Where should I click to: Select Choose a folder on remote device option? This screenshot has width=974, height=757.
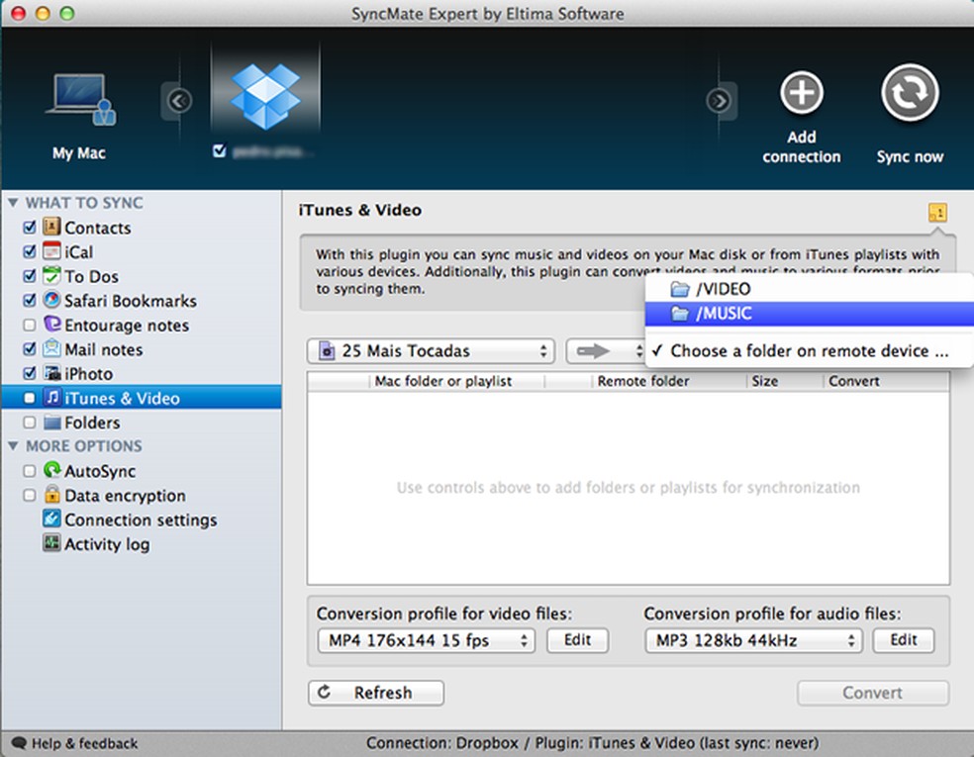click(809, 351)
